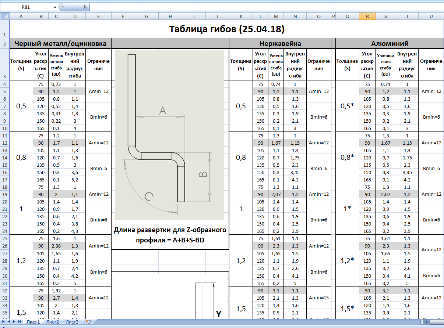The width and height of the screenshot is (444, 328).
Task: Expand the Name Box dropdown arrow
Action: point(55,7)
